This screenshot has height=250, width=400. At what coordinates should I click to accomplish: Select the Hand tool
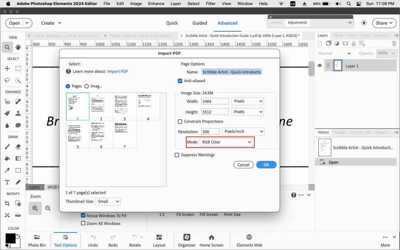18,47
